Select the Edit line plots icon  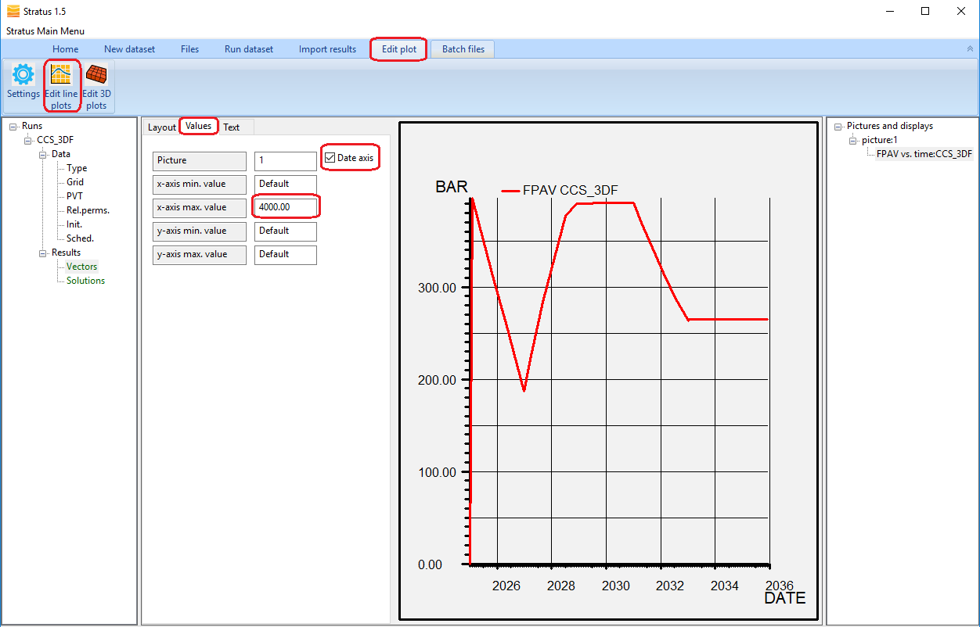(x=61, y=75)
